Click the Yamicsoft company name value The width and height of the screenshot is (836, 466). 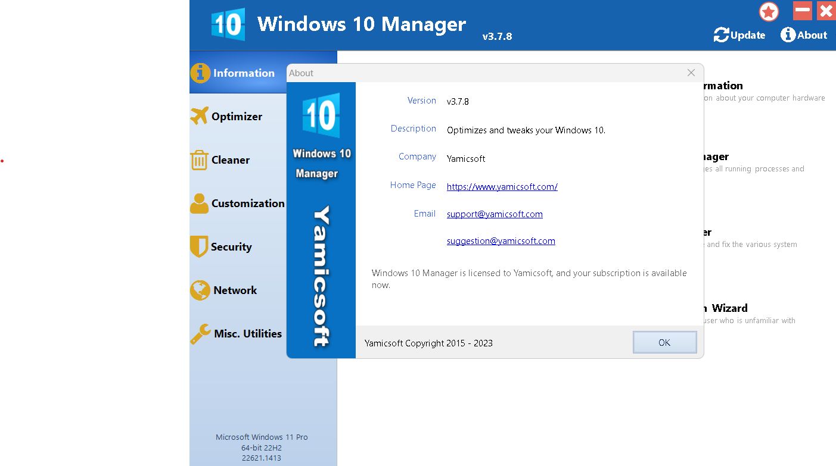(466, 159)
